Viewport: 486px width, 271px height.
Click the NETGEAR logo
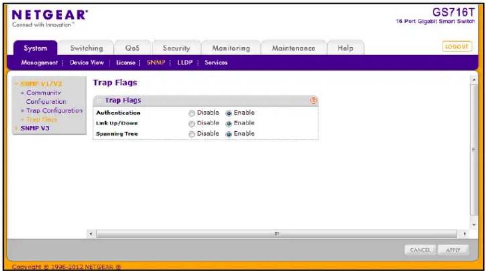(50, 15)
